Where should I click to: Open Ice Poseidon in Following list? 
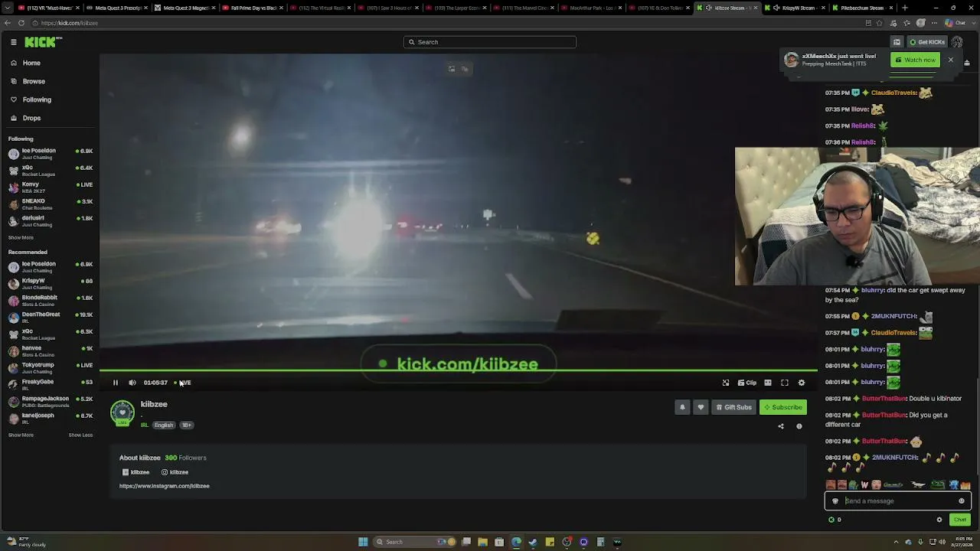click(50, 154)
